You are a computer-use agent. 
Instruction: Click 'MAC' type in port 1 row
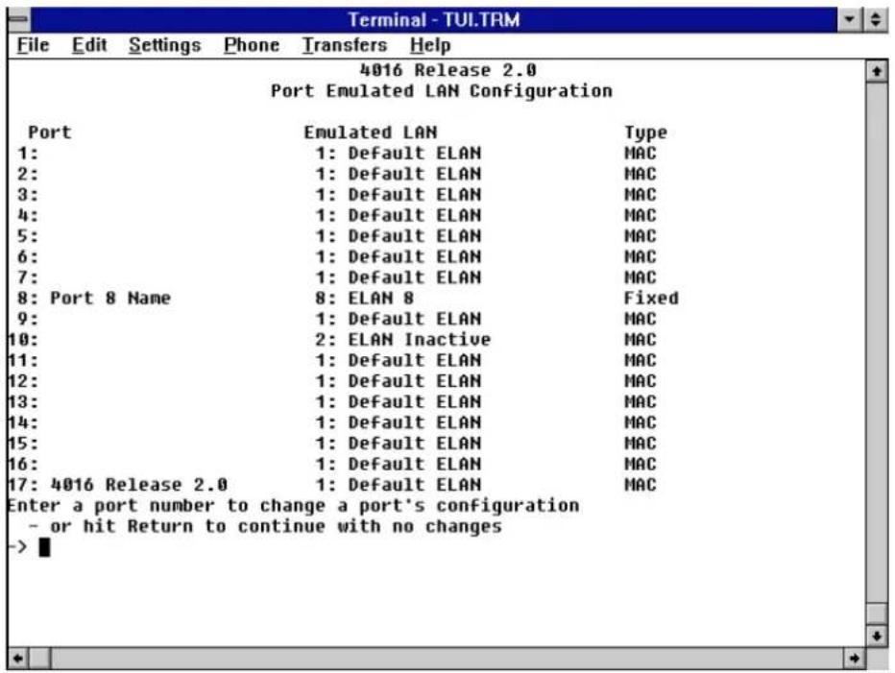[x=641, y=153]
